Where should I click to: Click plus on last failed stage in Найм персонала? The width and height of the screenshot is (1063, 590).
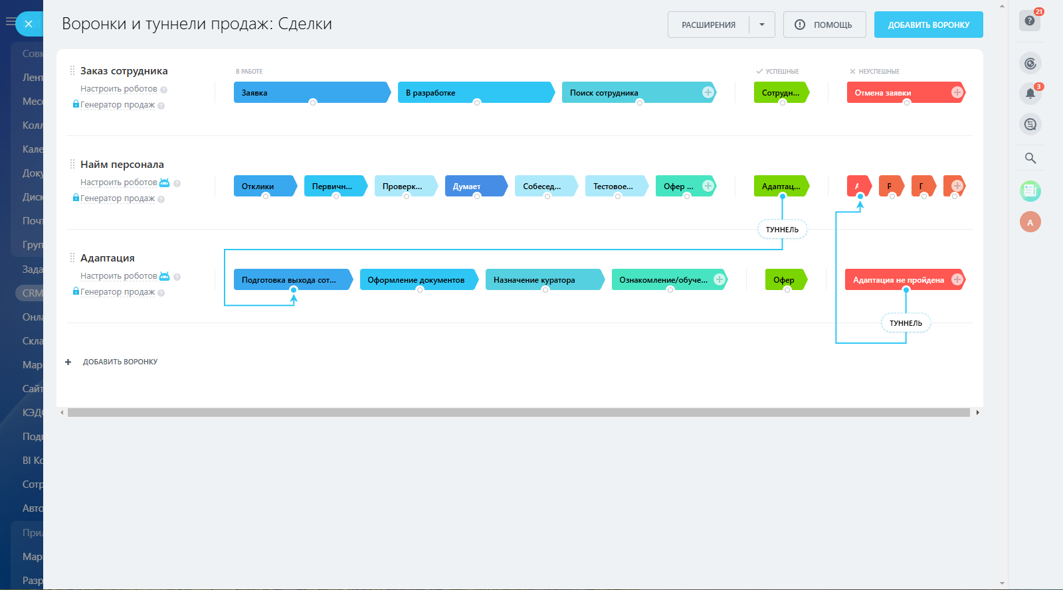(957, 186)
